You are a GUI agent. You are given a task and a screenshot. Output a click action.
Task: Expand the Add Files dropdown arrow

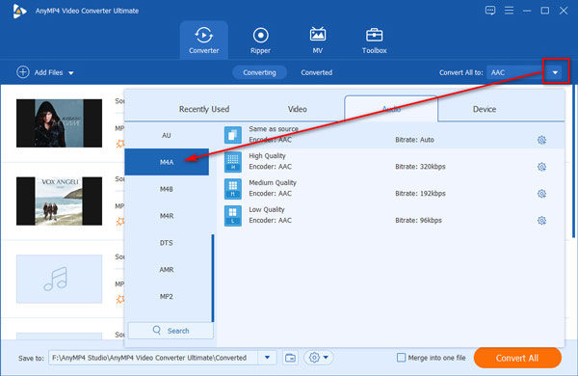71,73
